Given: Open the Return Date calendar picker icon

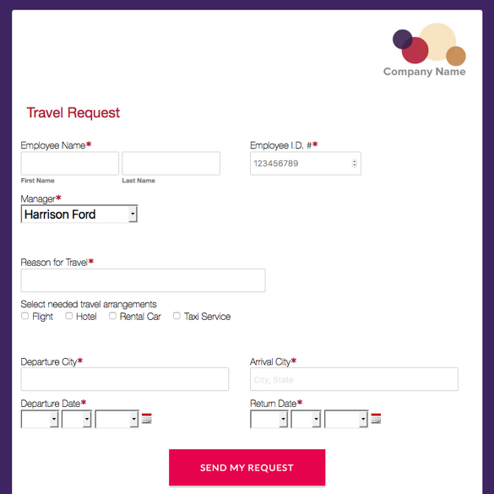Looking at the screenshot, I should coord(376,418).
